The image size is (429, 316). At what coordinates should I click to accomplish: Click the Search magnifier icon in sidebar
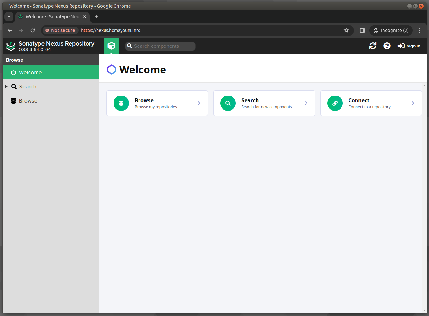pyautogui.click(x=14, y=87)
